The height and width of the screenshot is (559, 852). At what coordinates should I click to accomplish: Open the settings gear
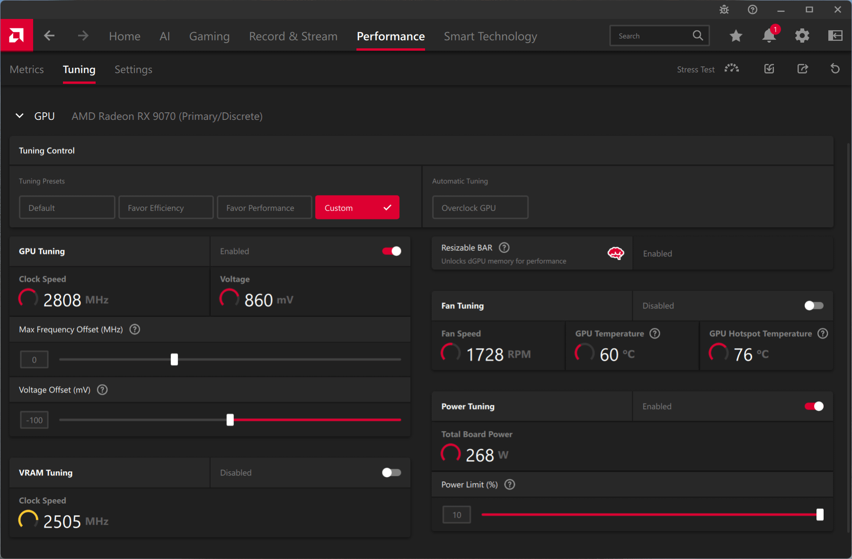pyautogui.click(x=802, y=36)
